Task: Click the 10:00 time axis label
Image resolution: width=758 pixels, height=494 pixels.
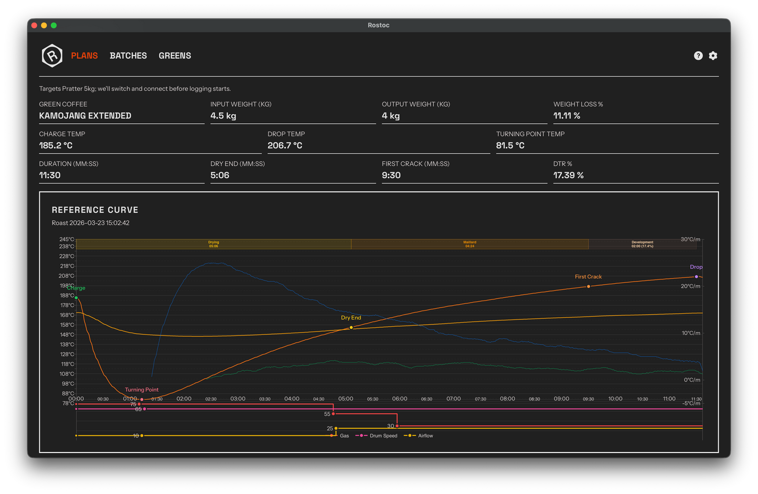Action: click(615, 399)
